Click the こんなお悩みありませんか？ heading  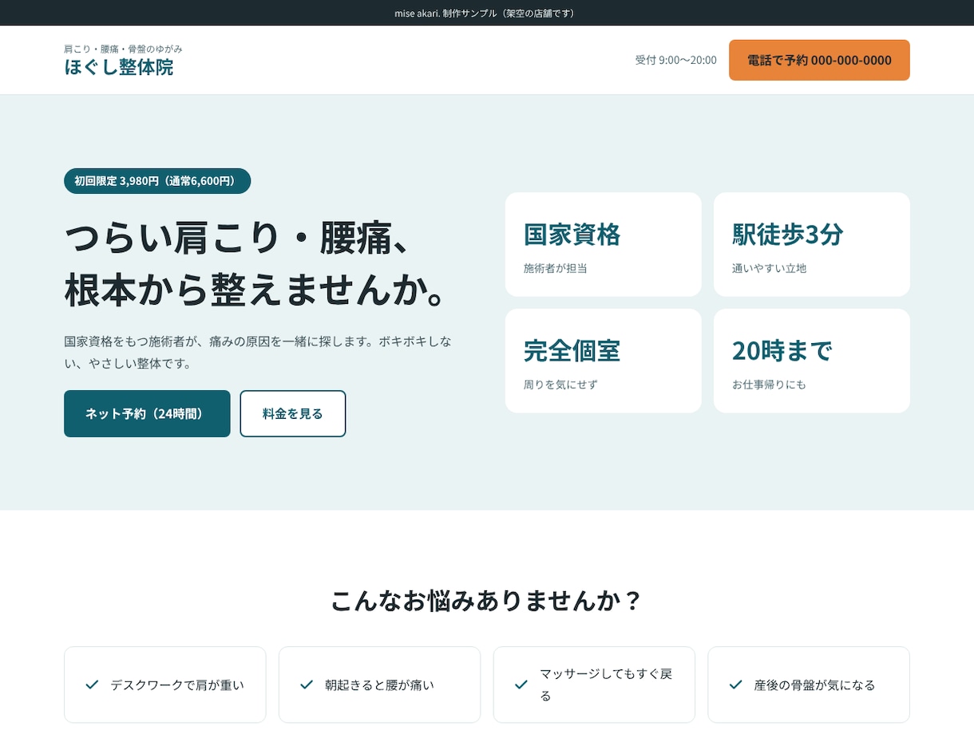pyautogui.click(x=487, y=601)
